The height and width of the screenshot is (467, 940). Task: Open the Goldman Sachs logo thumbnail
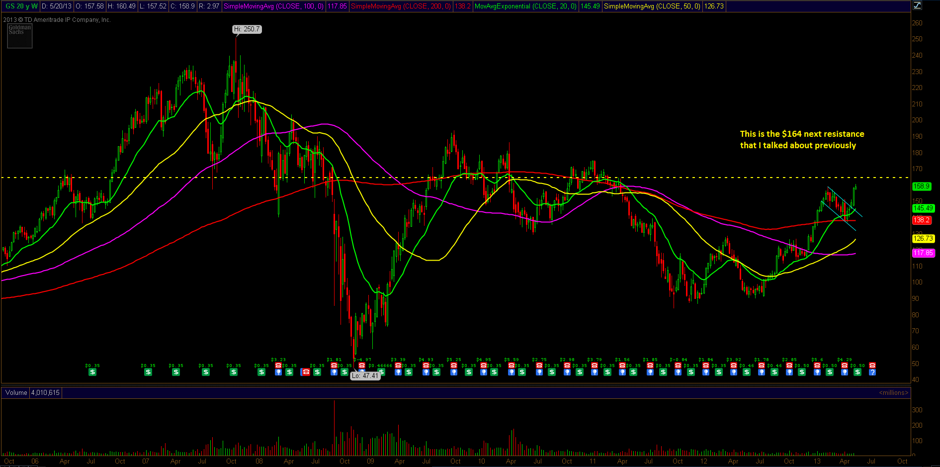(x=20, y=36)
